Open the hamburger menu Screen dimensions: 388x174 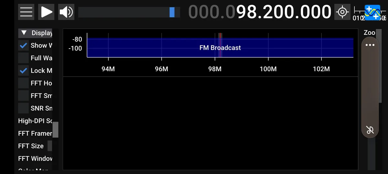(26, 12)
